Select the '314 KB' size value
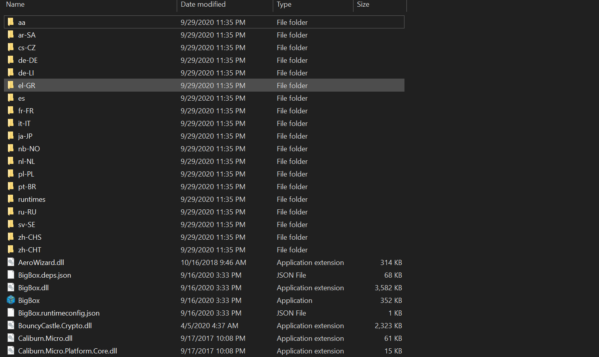Viewport: 599px width, 357px height. point(391,263)
